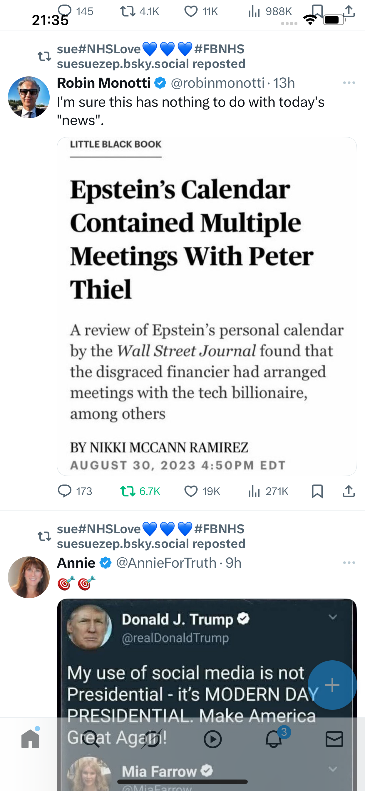View analytics showing 271K views
Image resolution: width=365 pixels, height=791 pixels.
268,491
